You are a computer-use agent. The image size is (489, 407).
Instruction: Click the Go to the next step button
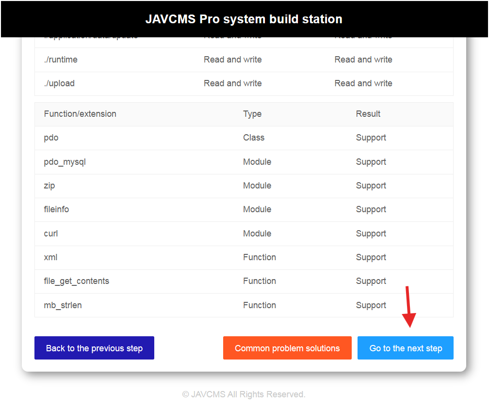tap(405, 348)
